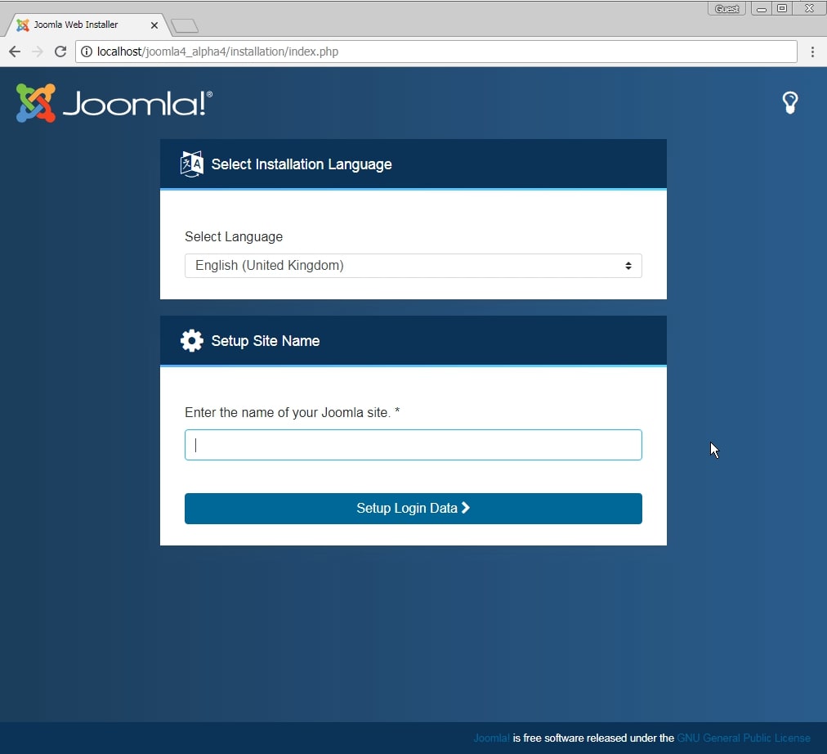Click the 'Enter the name of your Joomla site' label
The width and height of the screenshot is (827, 754).
293,413
